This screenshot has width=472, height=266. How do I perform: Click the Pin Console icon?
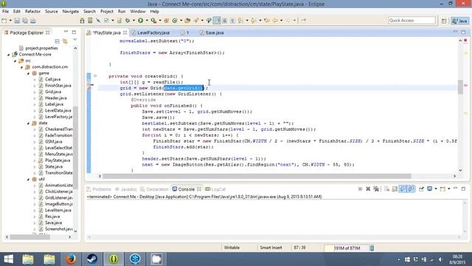point(421,189)
